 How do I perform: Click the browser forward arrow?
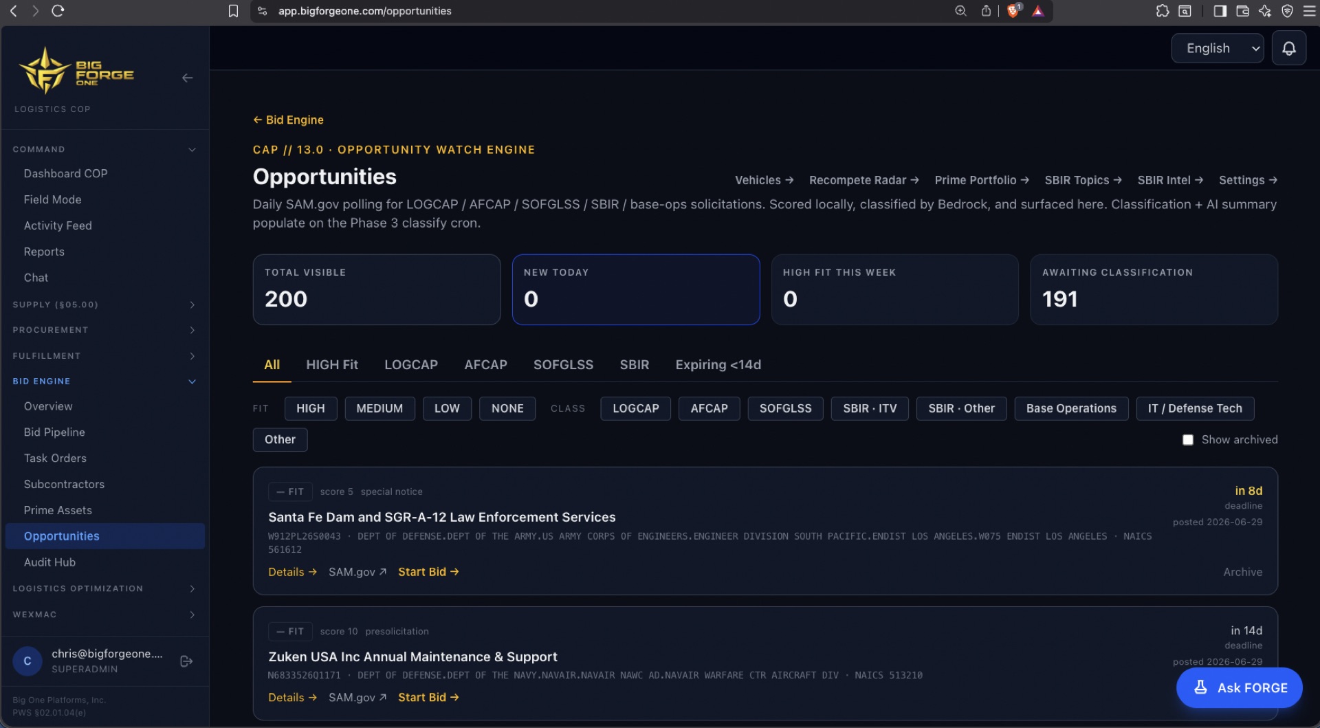pos(35,11)
